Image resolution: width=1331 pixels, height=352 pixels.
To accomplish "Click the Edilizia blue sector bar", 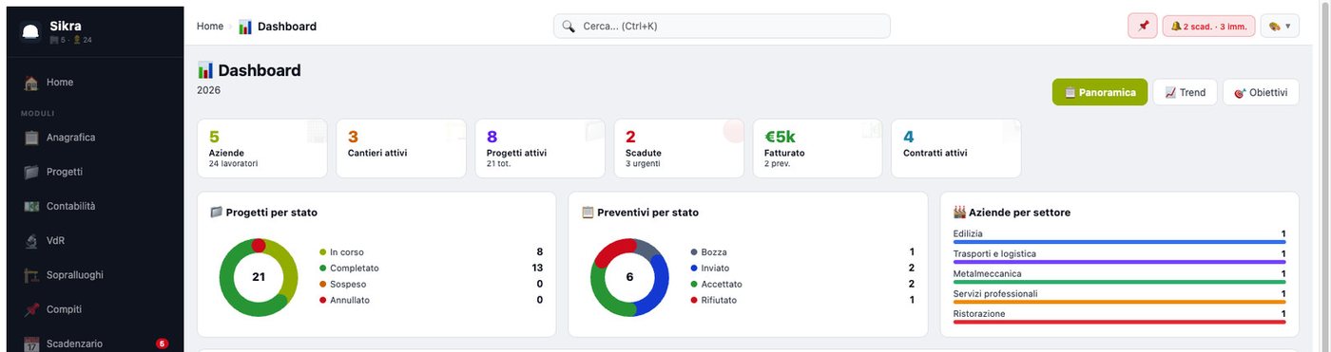I will tap(1119, 242).
